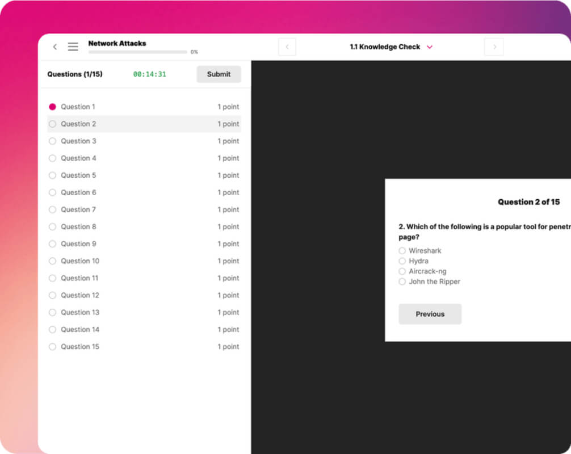The height and width of the screenshot is (454, 571).
Task: Jump to Question 4 in list
Action: (x=144, y=158)
